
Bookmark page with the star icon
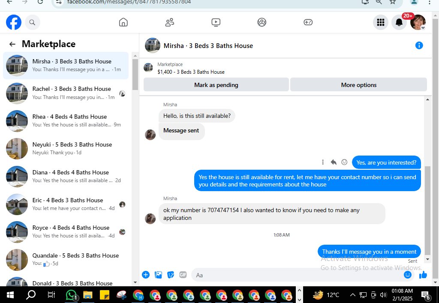[393, 2]
